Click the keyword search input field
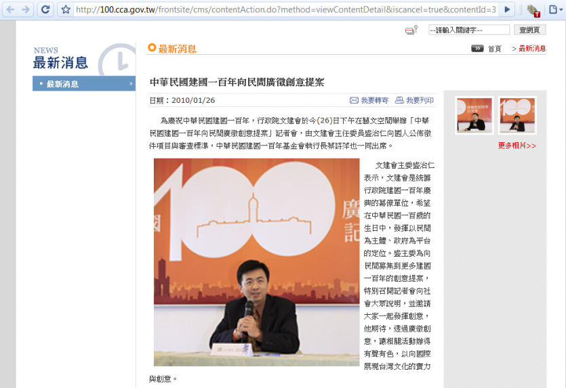 (x=468, y=30)
